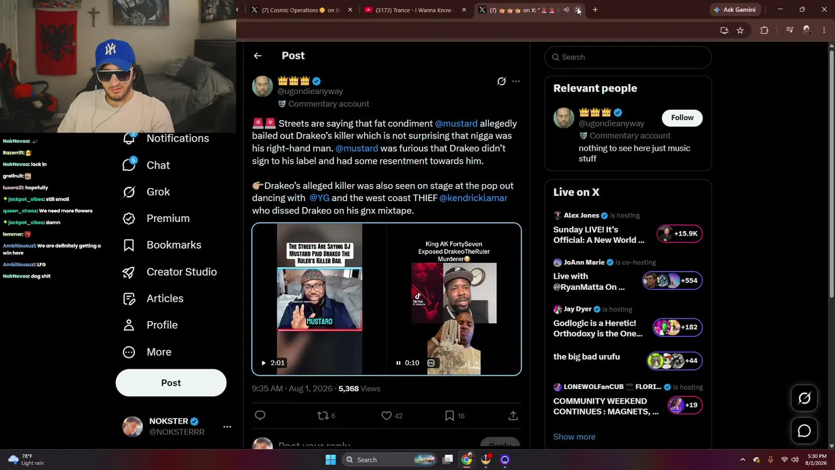Open Articles in the X sidebar
Viewport: 835px width, 470px height.
[x=153, y=298]
